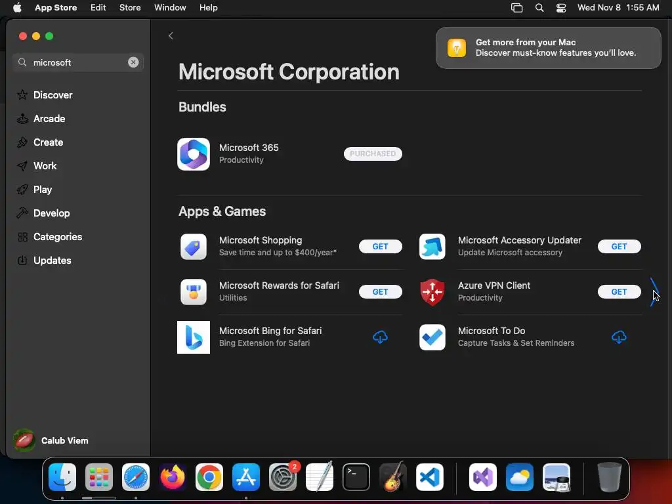
Task: Click the App Store Dock icon
Action: click(x=246, y=477)
